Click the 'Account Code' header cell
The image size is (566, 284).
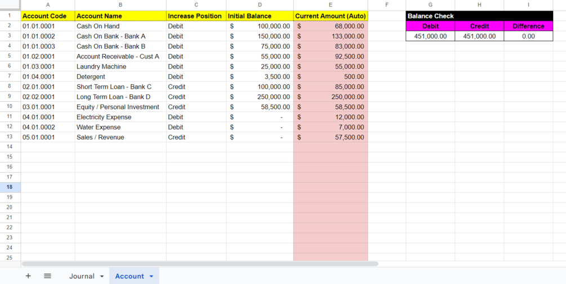(x=48, y=16)
